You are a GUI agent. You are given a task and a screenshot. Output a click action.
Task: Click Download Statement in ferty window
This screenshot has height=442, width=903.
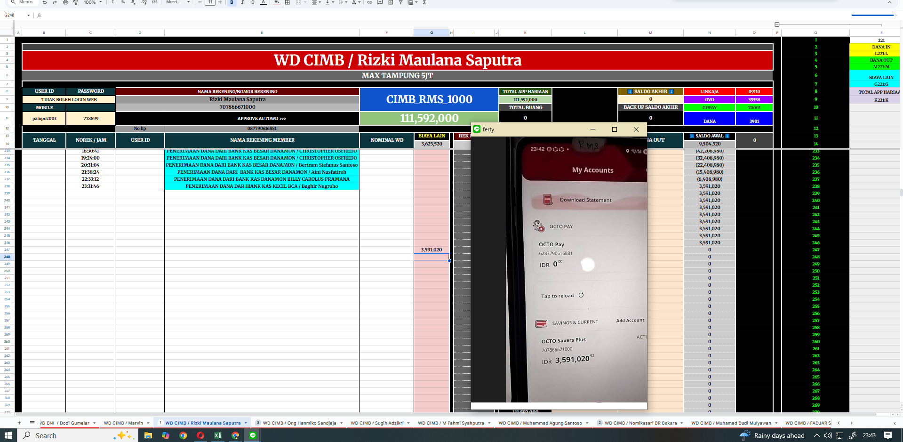tap(585, 200)
